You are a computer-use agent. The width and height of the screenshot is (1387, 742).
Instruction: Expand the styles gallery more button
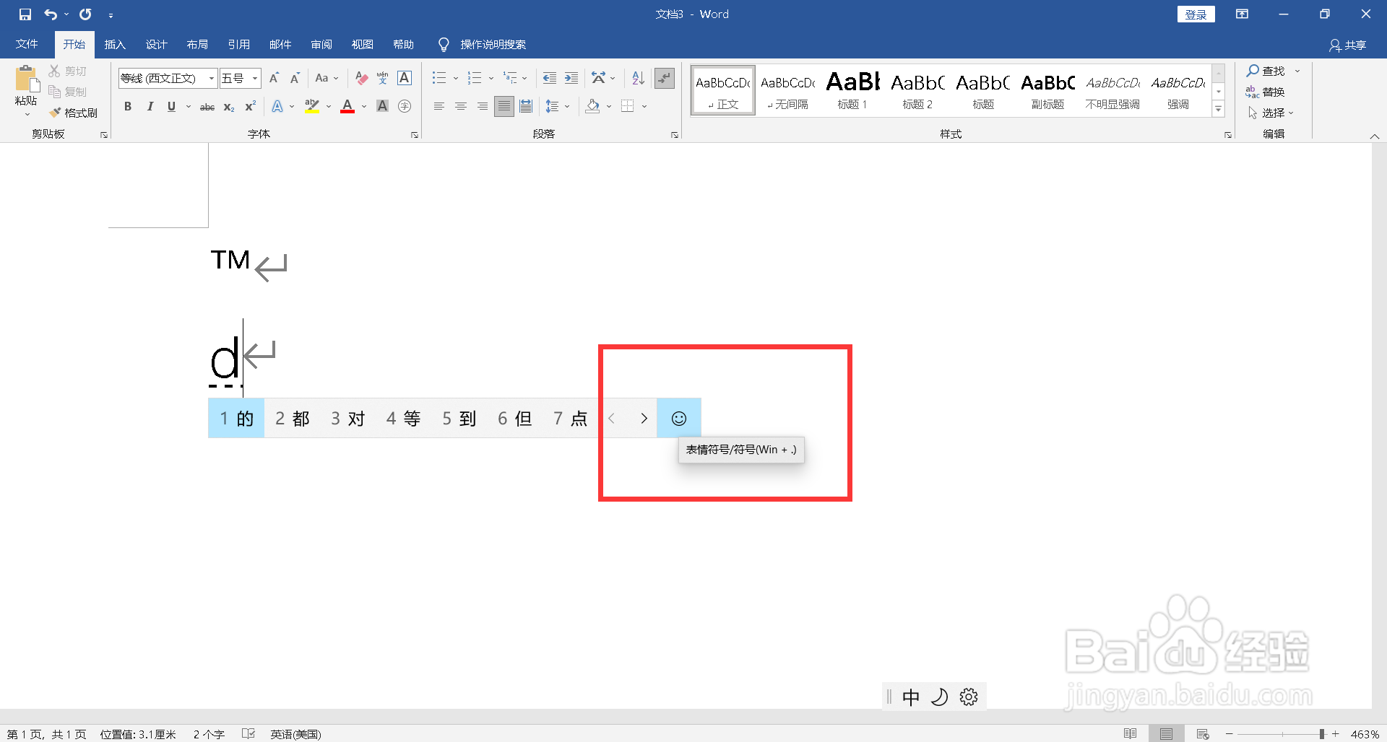click(1219, 110)
